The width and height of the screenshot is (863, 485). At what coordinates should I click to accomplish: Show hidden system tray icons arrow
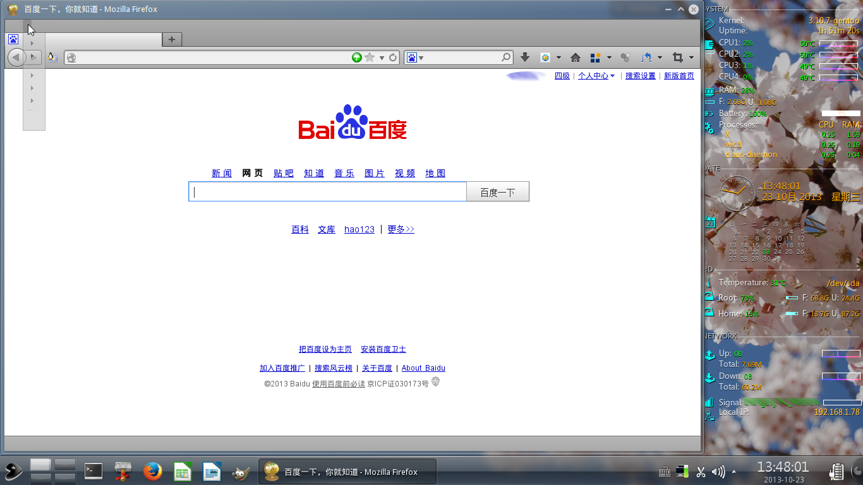click(734, 471)
